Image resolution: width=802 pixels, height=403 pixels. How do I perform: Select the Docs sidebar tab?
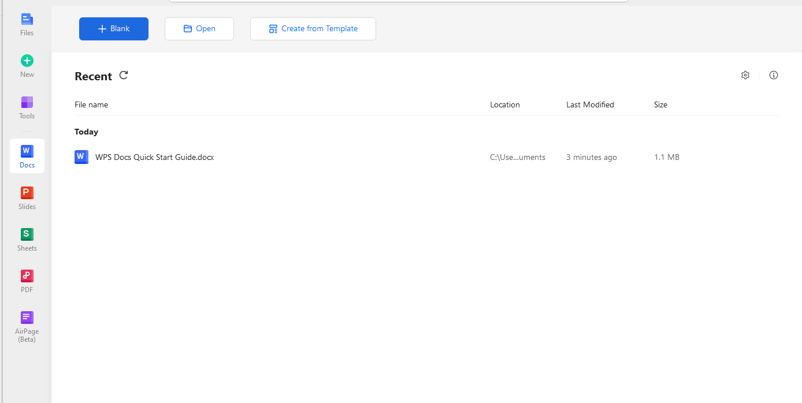point(27,156)
